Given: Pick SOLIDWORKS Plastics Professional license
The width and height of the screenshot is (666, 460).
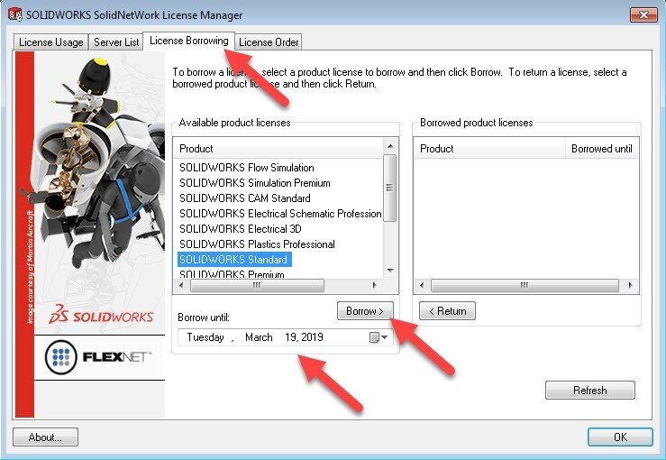Looking at the screenshot, I should pos(257,244).
